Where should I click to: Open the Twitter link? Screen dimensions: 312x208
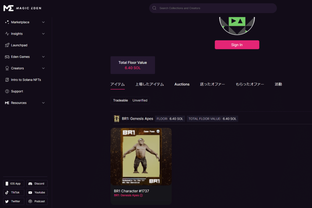[x=14, y=201]
